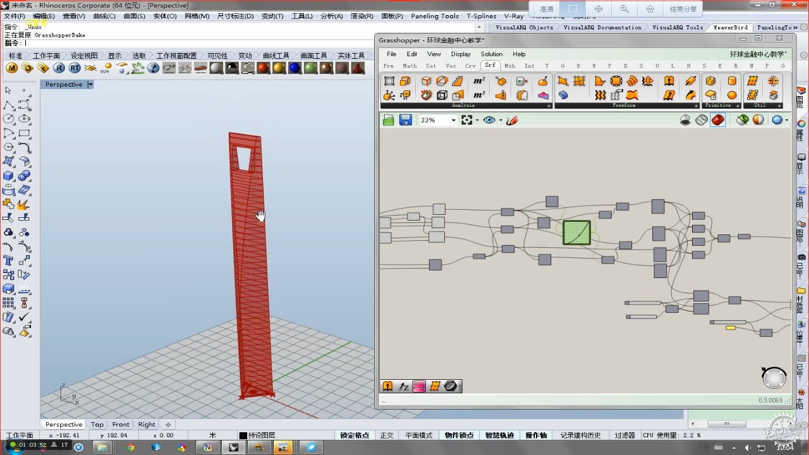Select the Volume m³ component icon
Viewport: 809px width, 455px height.
(x=479, y=95)
